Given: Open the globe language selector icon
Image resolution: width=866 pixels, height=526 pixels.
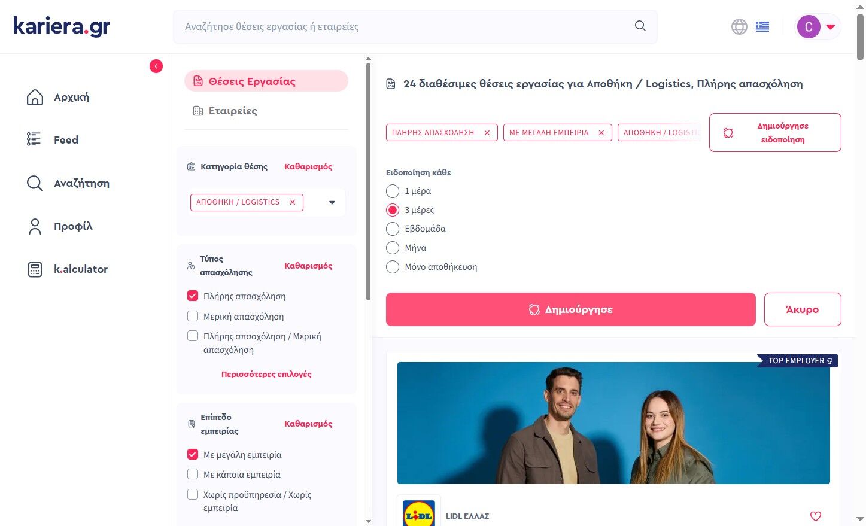Looking at the screenshot, I should [739, 26].
